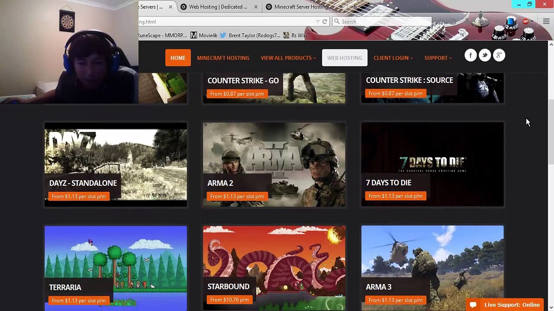Viewport: 554px width, 311px height.
Task: Go to the Home nav item
Action: [x=178, y=58]
